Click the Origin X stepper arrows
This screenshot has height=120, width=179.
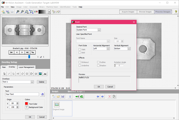(17, 103)
